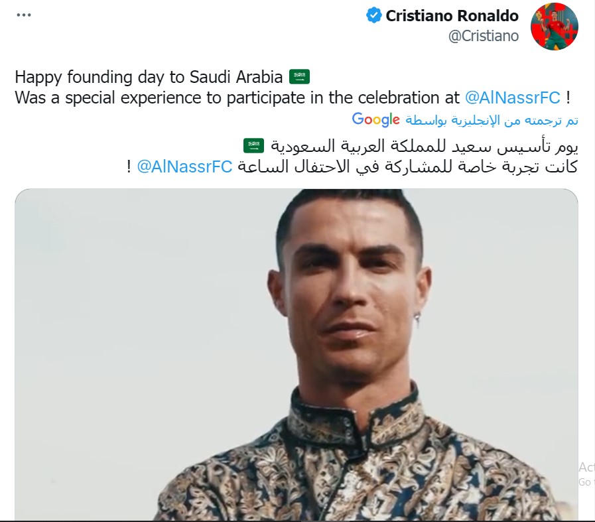The image size is (595, 522).
Task: Click the man's earring in the video
Action: [417, 318]
